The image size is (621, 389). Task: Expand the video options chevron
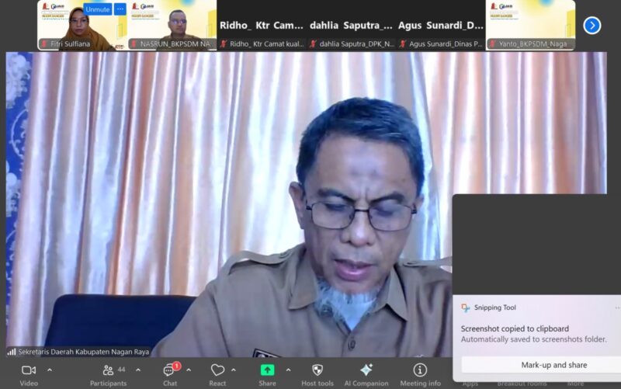[x=50, y=370]
